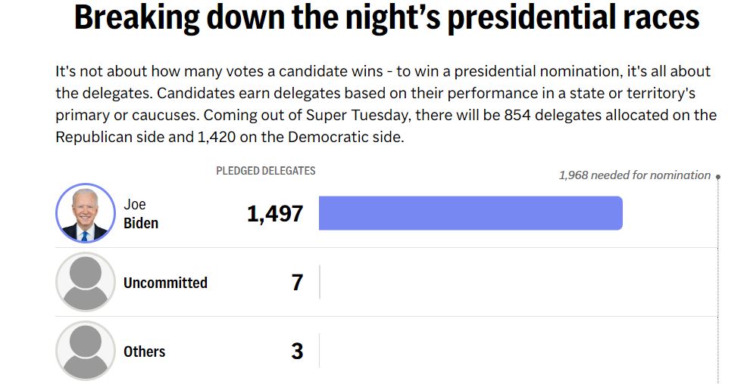Click the '1,968 needed for nomination' label

pos(634,175)
